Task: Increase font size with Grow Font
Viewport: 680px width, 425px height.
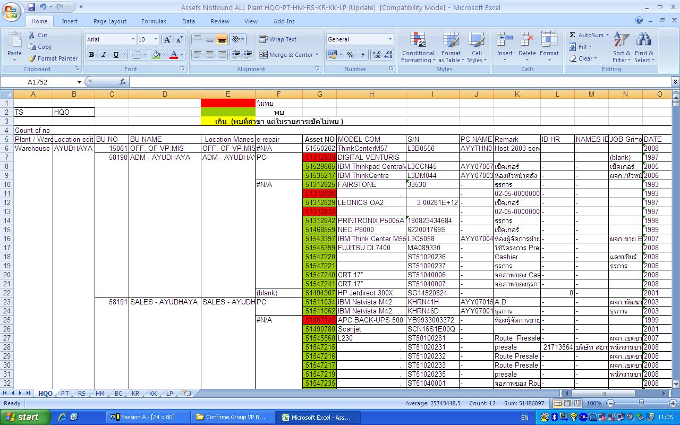Action: pos(167,39)
